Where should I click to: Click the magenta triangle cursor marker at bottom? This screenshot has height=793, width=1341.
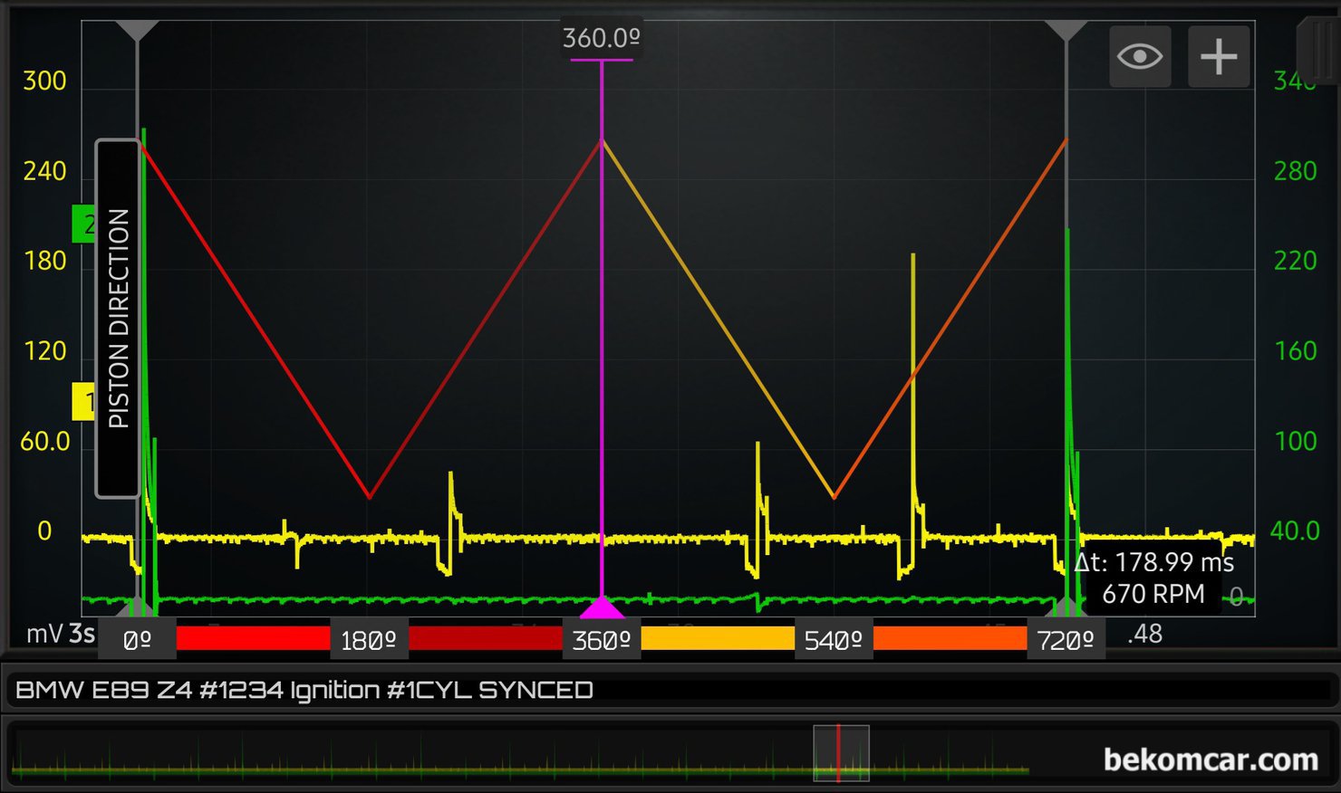click(602, 607)
